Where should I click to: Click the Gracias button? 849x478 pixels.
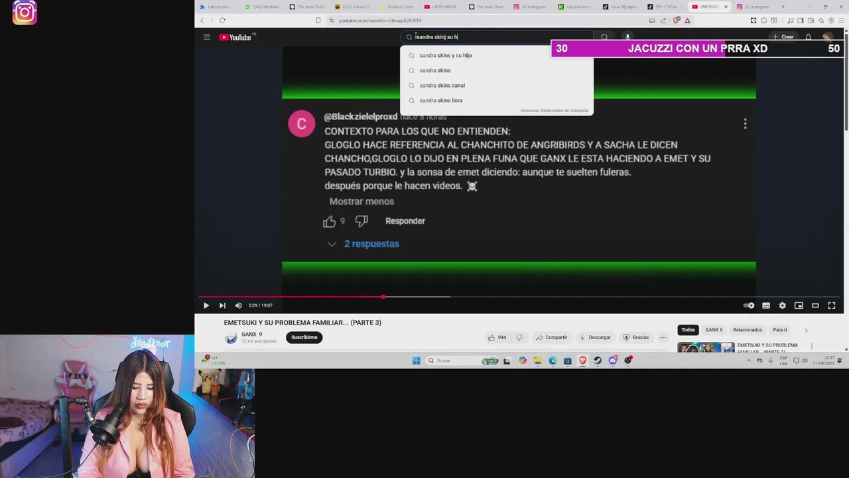[635, 337]
